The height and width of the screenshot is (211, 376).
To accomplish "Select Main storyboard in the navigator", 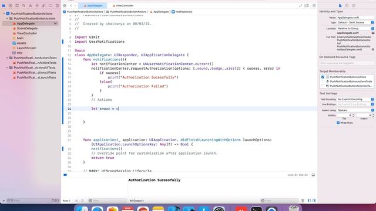I will (x=20, y=38).
